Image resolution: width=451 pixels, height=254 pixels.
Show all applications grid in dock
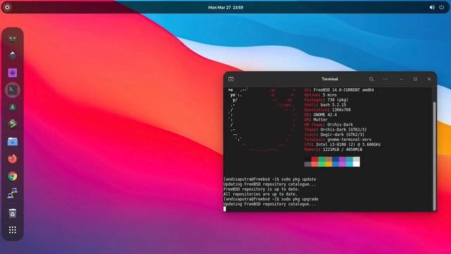click(13, 230)
